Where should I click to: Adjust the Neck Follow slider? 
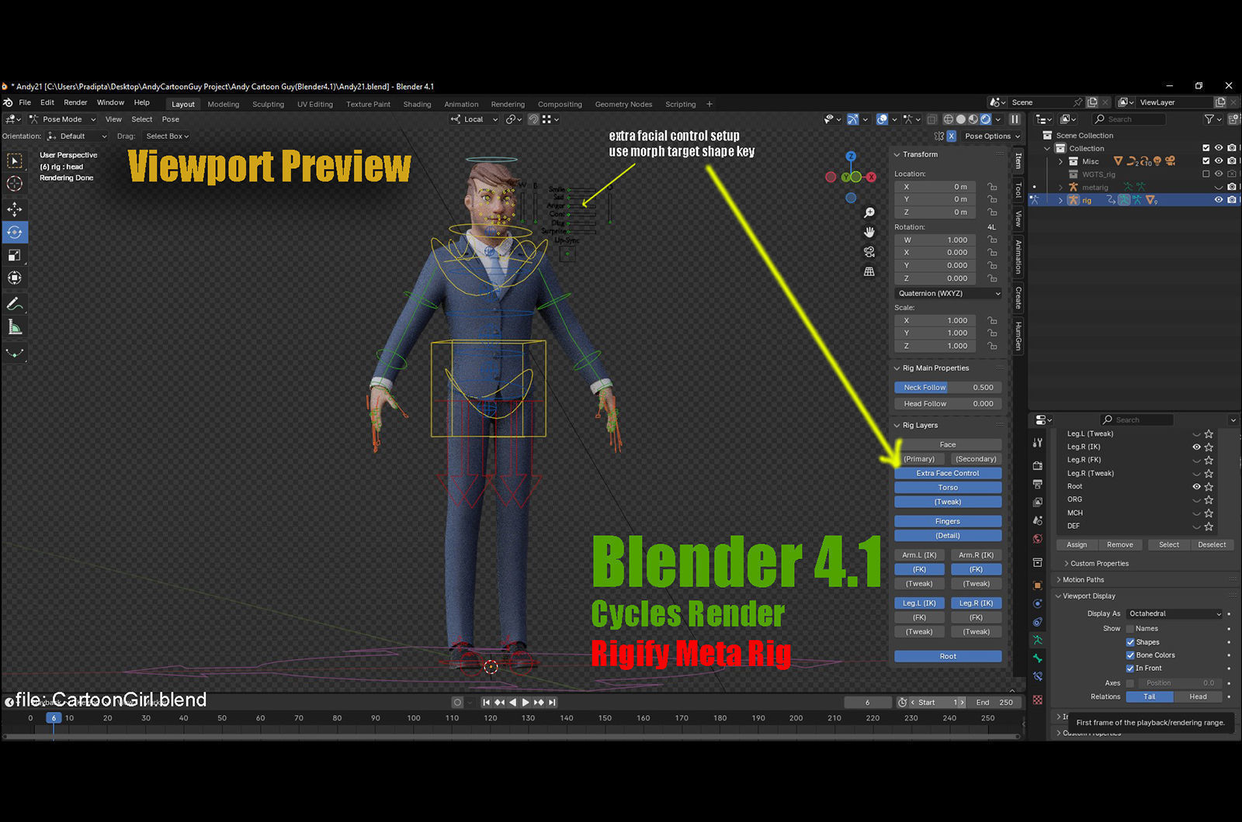tap(948, 388)
